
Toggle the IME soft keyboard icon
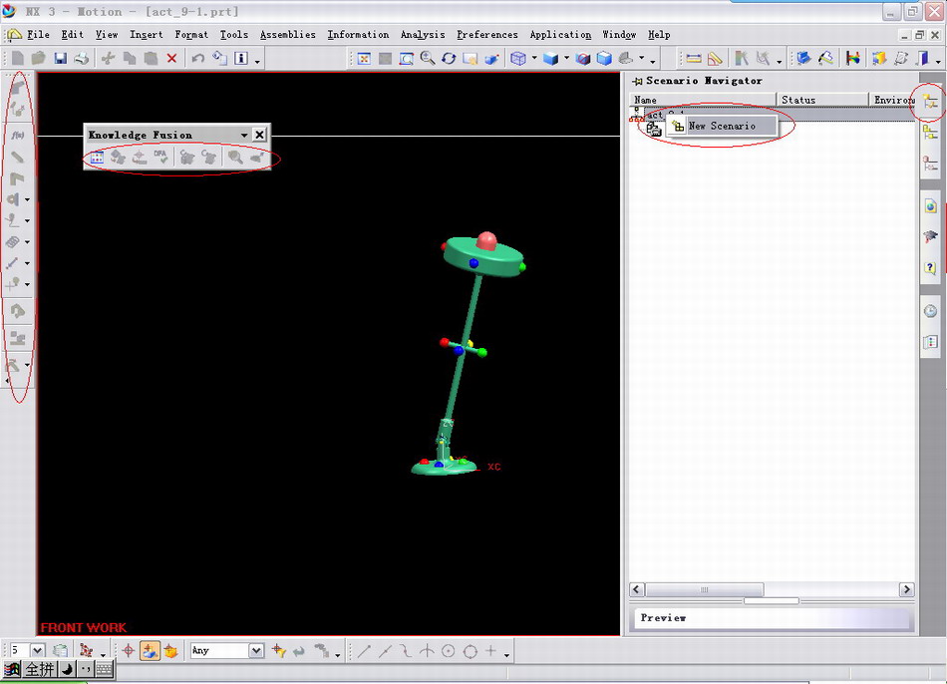pos(104,669)
